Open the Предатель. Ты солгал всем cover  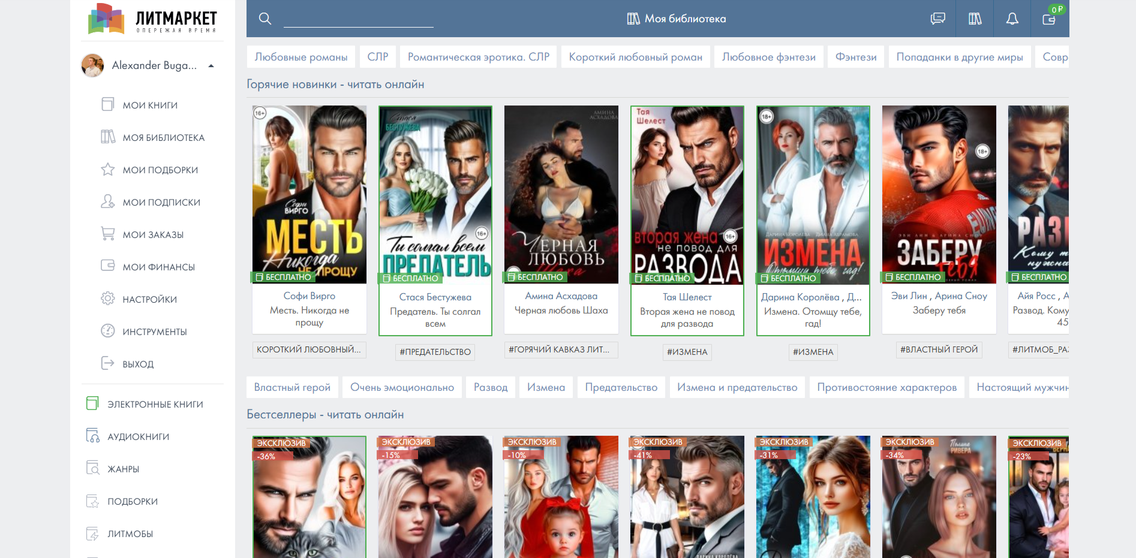(x=435, y=195)
